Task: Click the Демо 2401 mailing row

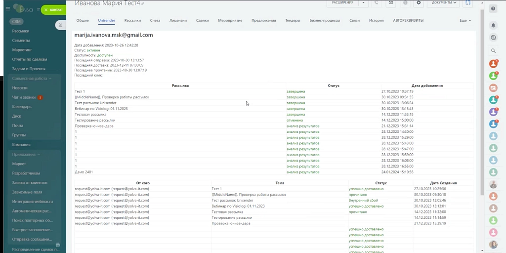Action: (x=274, y=172)
